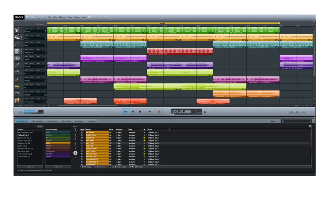Screen dimensions: 322x212
Task: Toggle SOLO on the Drums track
Action: coord(26,28)
